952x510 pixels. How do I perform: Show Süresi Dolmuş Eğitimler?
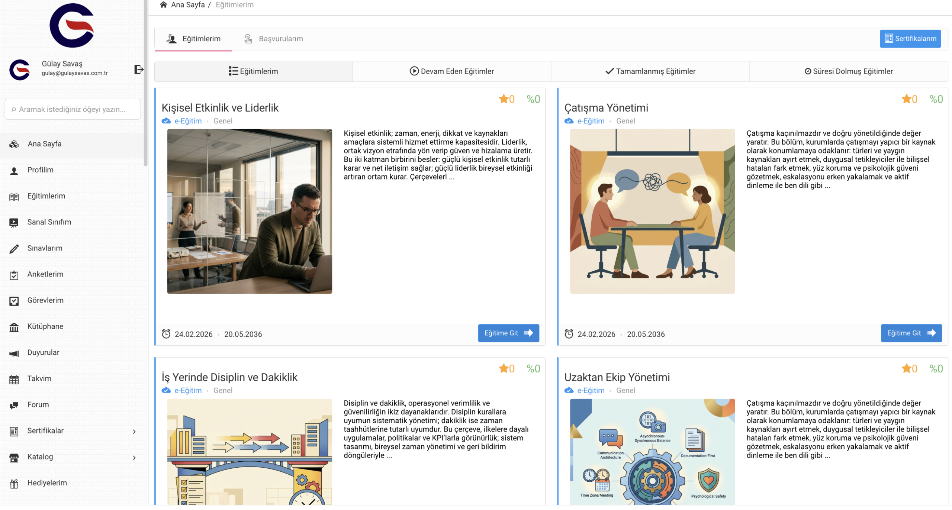coord(849,71)
